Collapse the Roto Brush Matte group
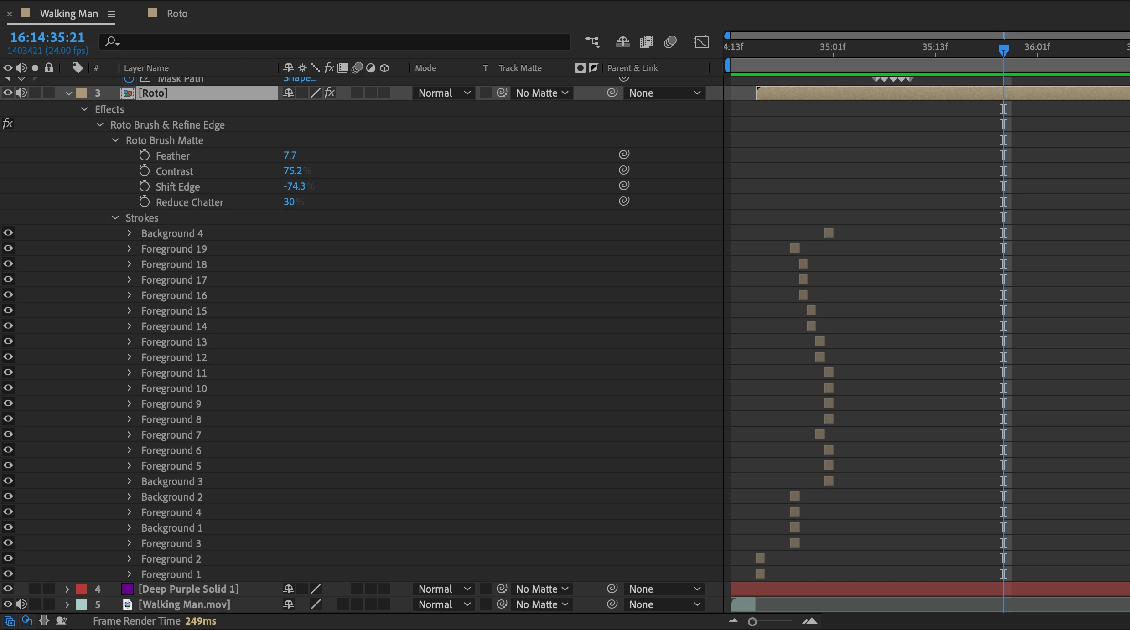Screen dimensions: 1130x630 coord(115,140)
